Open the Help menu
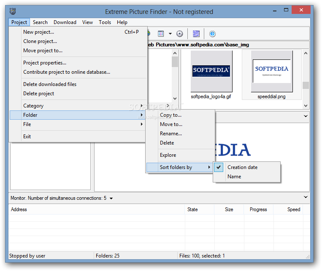322x271 pixels. [x=122, y=22]
